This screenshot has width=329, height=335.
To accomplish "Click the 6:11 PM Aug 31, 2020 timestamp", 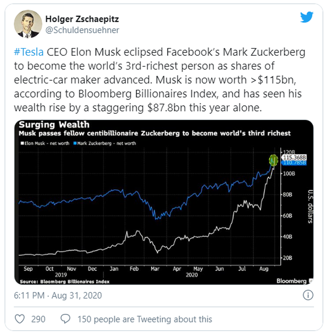I will [x=58, y=295].
